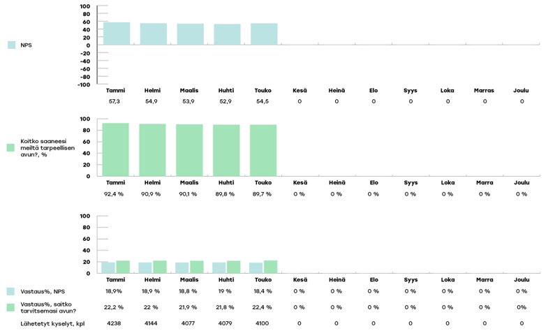Click the NPS legend color swatch

11,45
